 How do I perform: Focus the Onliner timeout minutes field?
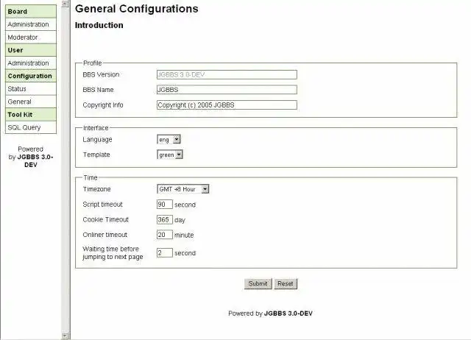pyautogui.click(x=165, y=235)
